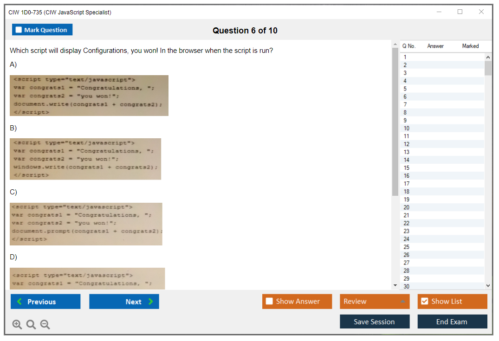Go to the Previous question

click(45, 302)
